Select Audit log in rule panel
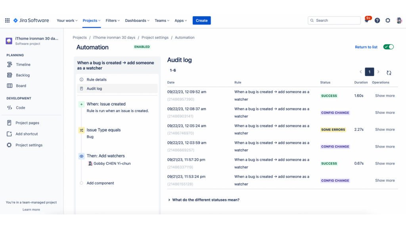 click(x=117, y=88)
